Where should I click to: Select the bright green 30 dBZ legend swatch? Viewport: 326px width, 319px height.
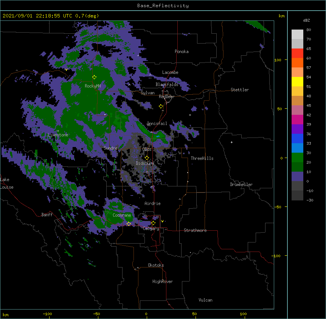click(x=297, y=158)
